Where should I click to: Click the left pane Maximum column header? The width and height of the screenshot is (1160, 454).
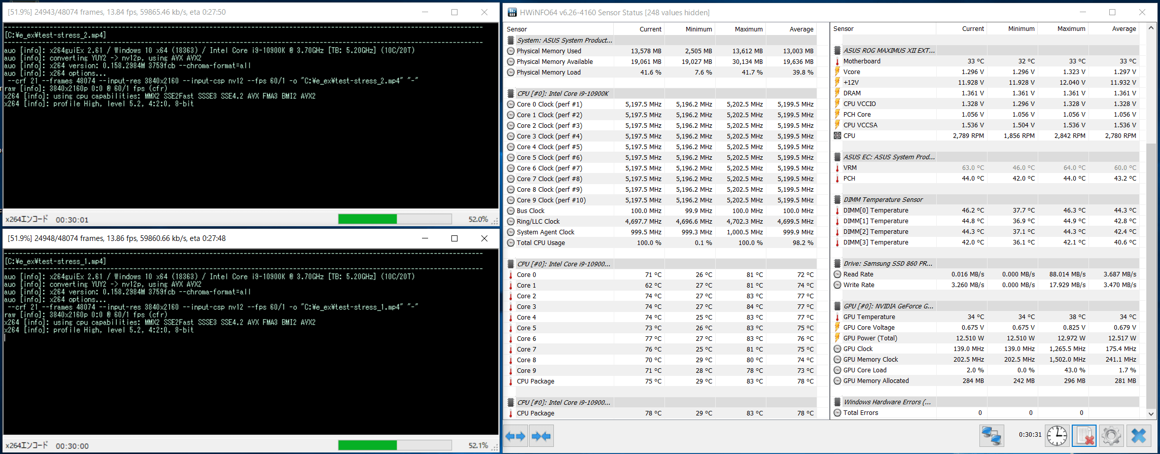coord(741,29)
